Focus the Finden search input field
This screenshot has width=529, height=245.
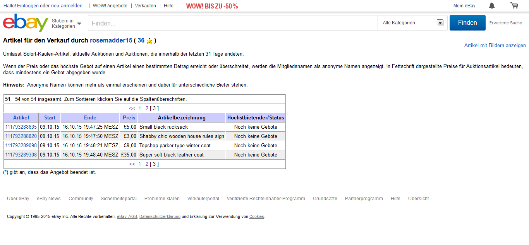pos(233,23)
